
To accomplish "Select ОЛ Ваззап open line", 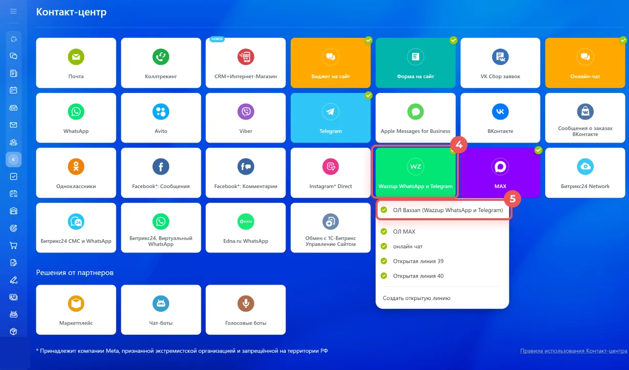I will click(442, 210).
